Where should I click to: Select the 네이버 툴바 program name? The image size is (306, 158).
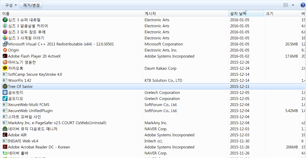[x=18, y=153]
